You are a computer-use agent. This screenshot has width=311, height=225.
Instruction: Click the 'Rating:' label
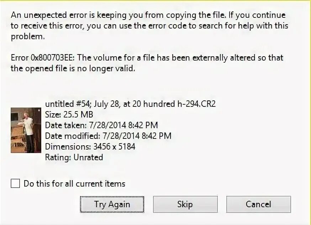[58, 157]
